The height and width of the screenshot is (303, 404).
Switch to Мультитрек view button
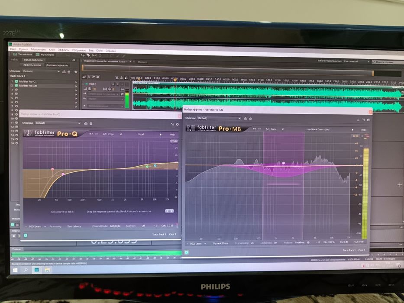click(45, 55)
